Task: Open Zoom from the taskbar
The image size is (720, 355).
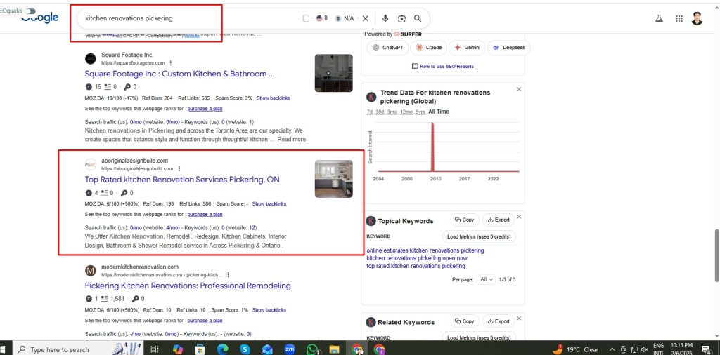Action: click(x=289, y=349)
